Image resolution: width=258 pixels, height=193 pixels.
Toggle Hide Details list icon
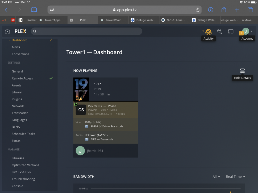(x=242, y=71)
